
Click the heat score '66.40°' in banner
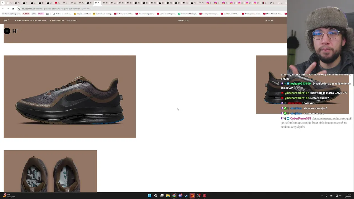tap(269, 20)
